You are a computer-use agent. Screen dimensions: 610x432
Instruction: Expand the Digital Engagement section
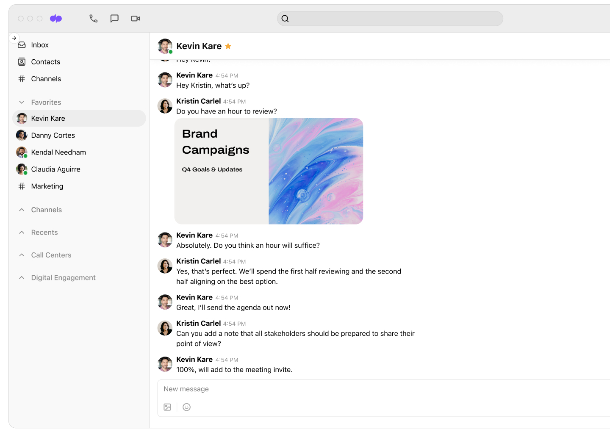click(22, 277)
